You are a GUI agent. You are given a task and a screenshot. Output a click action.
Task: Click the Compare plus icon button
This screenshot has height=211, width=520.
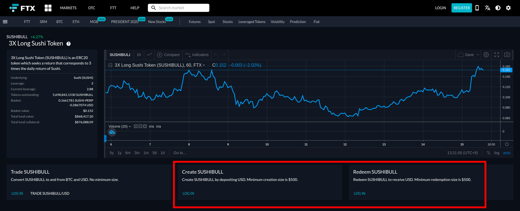tap(168, 55)
